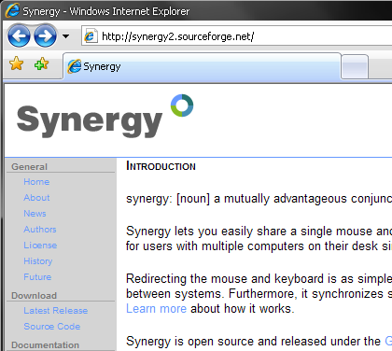Click the browser Back arrow button
This screenshot has width=392, height=351.
19,36
